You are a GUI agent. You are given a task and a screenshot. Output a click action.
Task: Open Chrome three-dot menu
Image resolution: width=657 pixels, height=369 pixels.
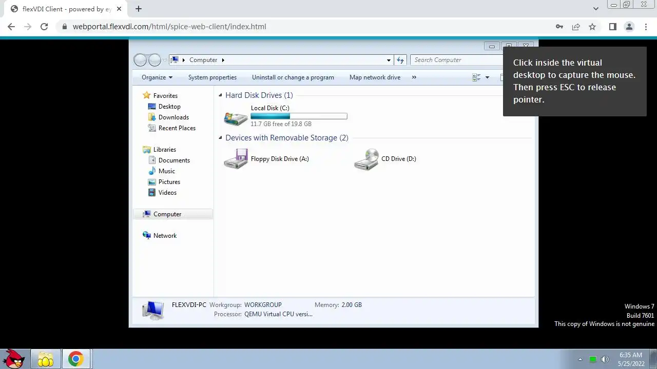(x=645, y=27)
